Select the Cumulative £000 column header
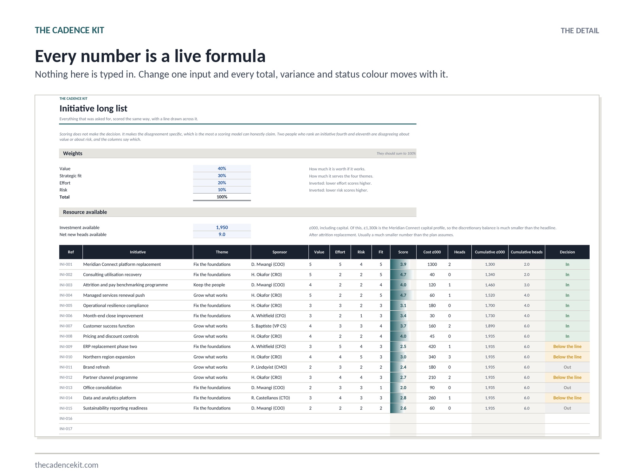The image size is (634, 475). [x=490, y=252]
